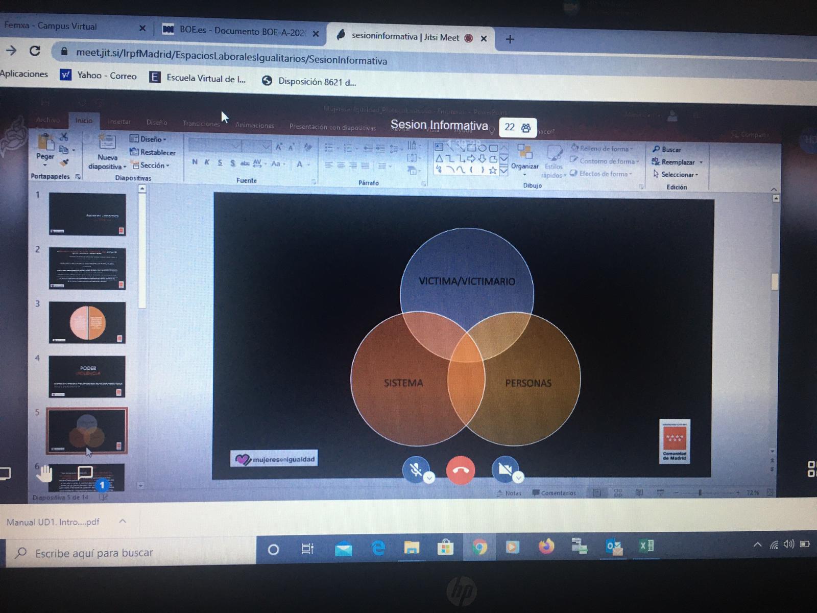Open Excel from the taskbar
Viewport: 817px width, 613px height.
[x=646, y=546]
